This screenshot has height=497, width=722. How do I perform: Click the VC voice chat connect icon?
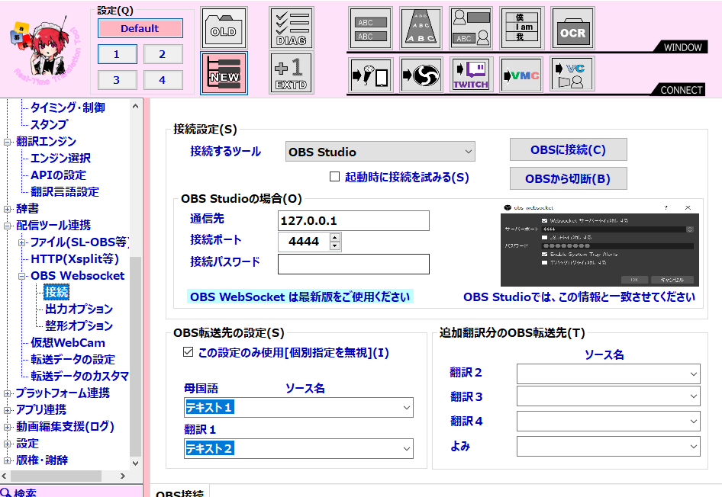573,75
